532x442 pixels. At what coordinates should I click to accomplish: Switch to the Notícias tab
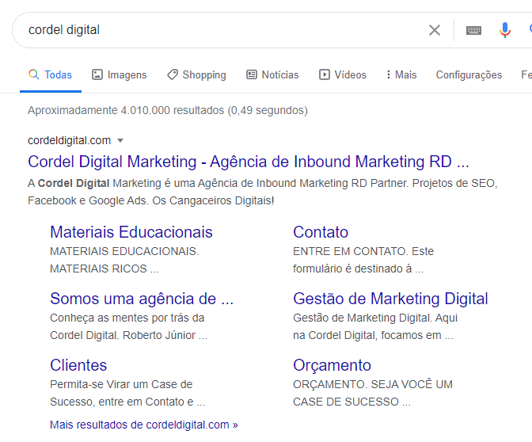[272, 74]
